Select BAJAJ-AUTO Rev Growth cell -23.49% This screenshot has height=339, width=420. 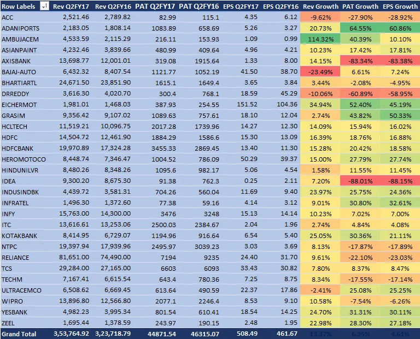click(320, 72)
